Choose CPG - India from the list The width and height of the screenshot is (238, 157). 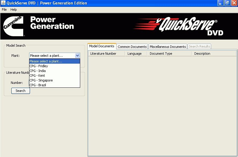(55, 71)
